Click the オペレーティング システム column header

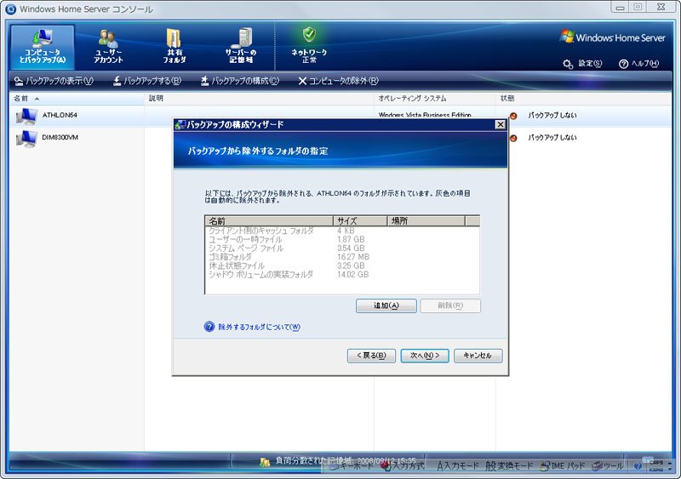[x=435, y=99]
